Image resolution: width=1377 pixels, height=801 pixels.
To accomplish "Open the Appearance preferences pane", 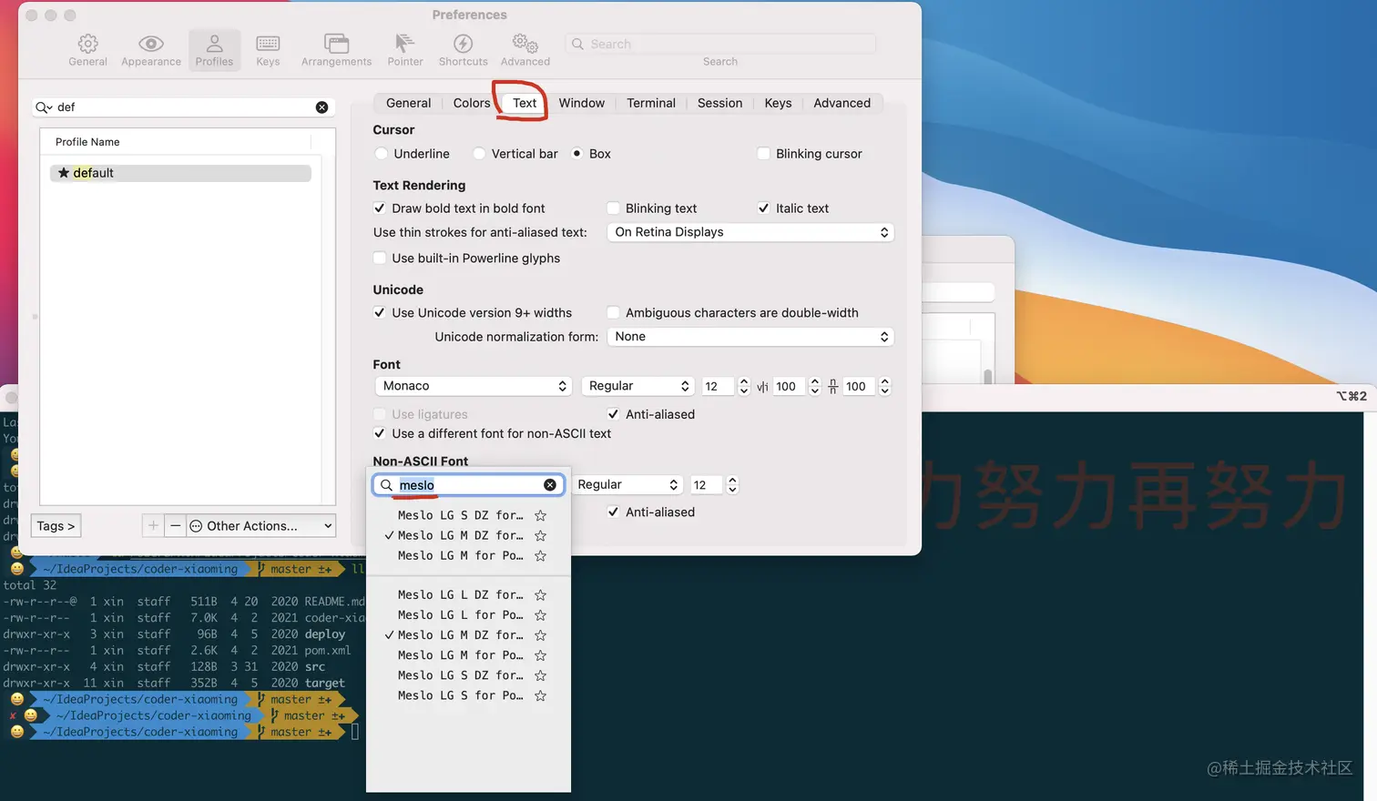I will tap(150, 49).
